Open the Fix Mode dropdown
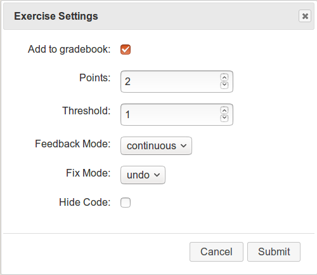 (143, 175)
